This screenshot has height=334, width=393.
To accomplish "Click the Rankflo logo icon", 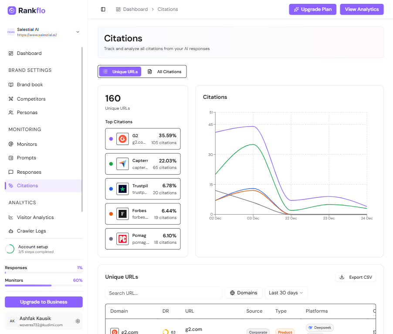I will 12,10.
